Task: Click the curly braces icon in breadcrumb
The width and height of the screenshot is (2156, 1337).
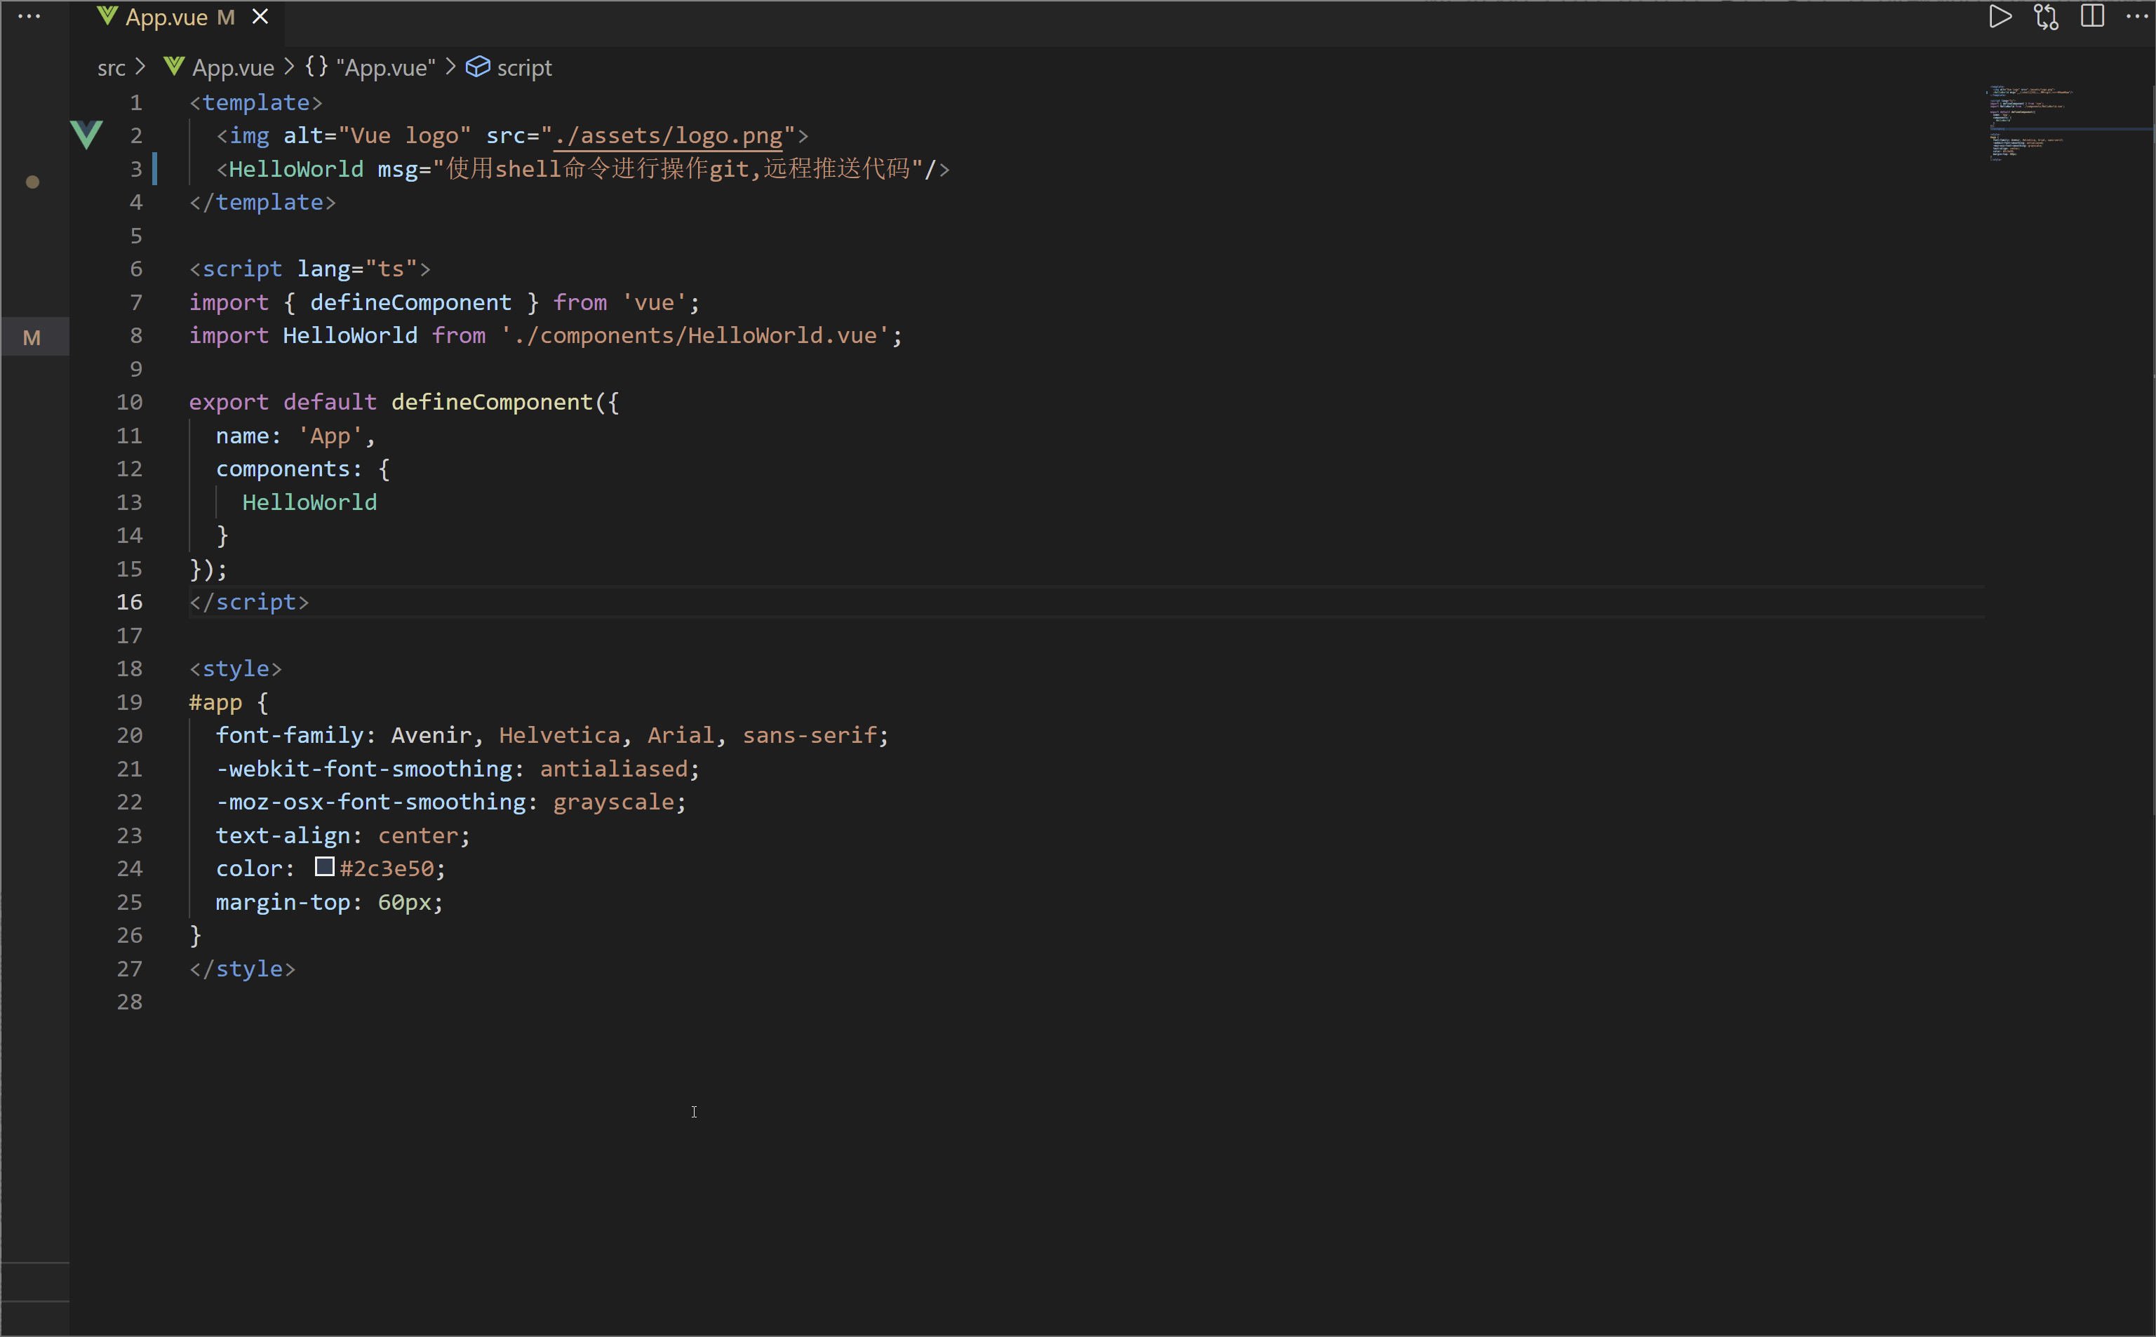Action: tap(316, 67)
